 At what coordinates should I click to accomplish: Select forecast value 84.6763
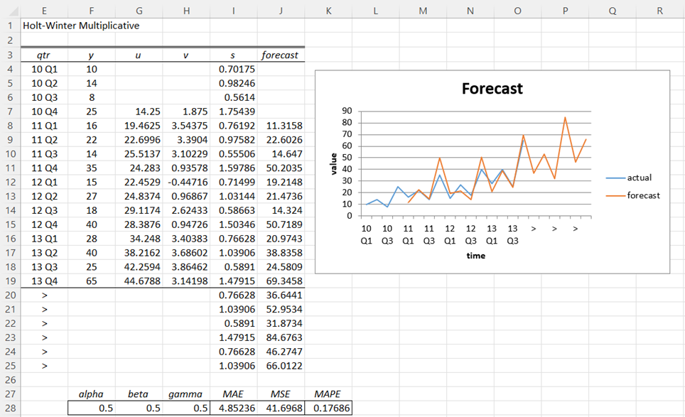(x=281, y=337)
